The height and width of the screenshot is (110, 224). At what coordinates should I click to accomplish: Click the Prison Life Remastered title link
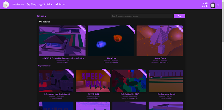[x=63, y=58]
